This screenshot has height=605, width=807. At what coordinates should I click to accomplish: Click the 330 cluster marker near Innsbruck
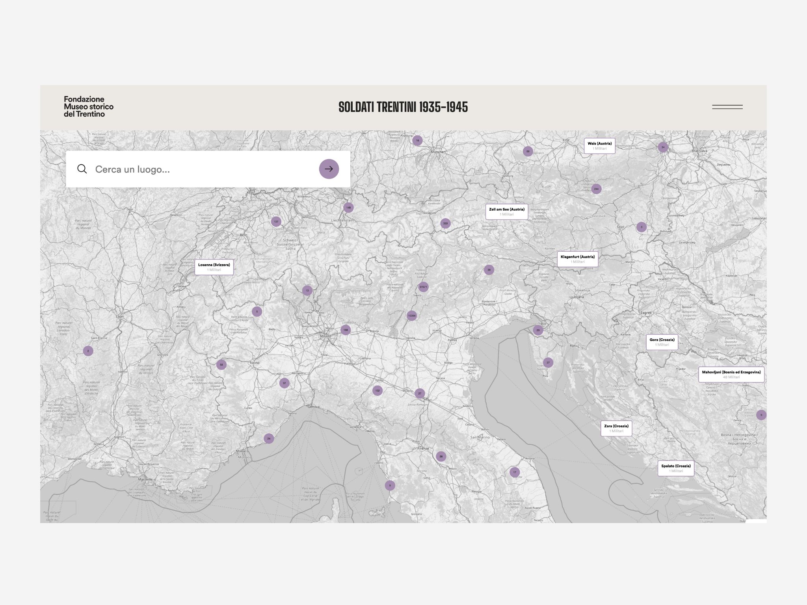point(445,223)
